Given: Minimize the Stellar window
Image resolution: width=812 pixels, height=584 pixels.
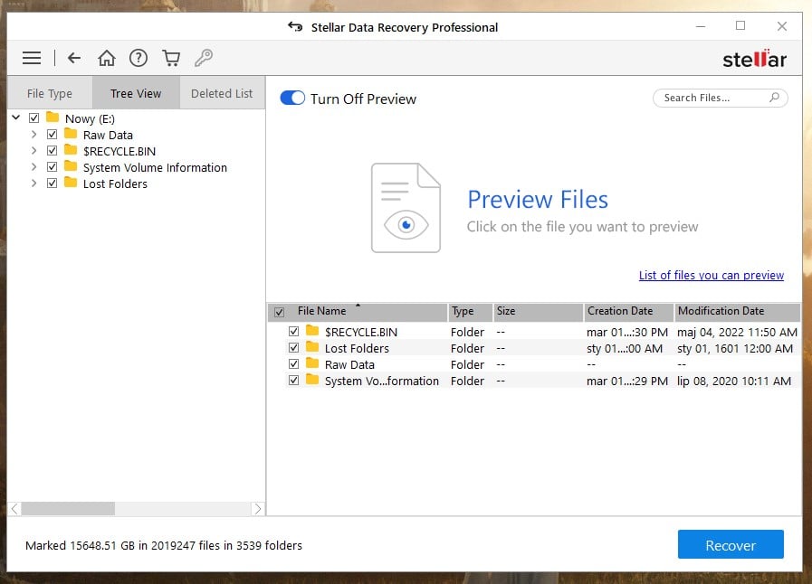Looking at the screenshot, I should pos(701,26).
